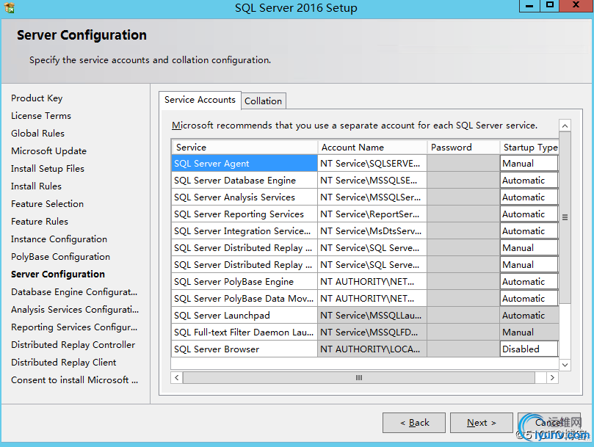Go to Distributed Replay Client step
This screenshot has width=594, height=447.
64,363
